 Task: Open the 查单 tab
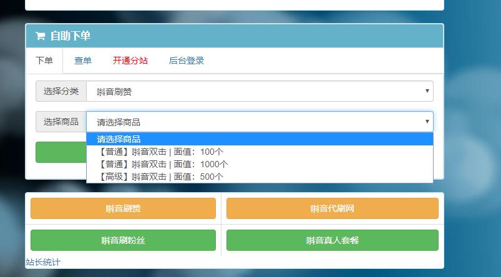83,61
